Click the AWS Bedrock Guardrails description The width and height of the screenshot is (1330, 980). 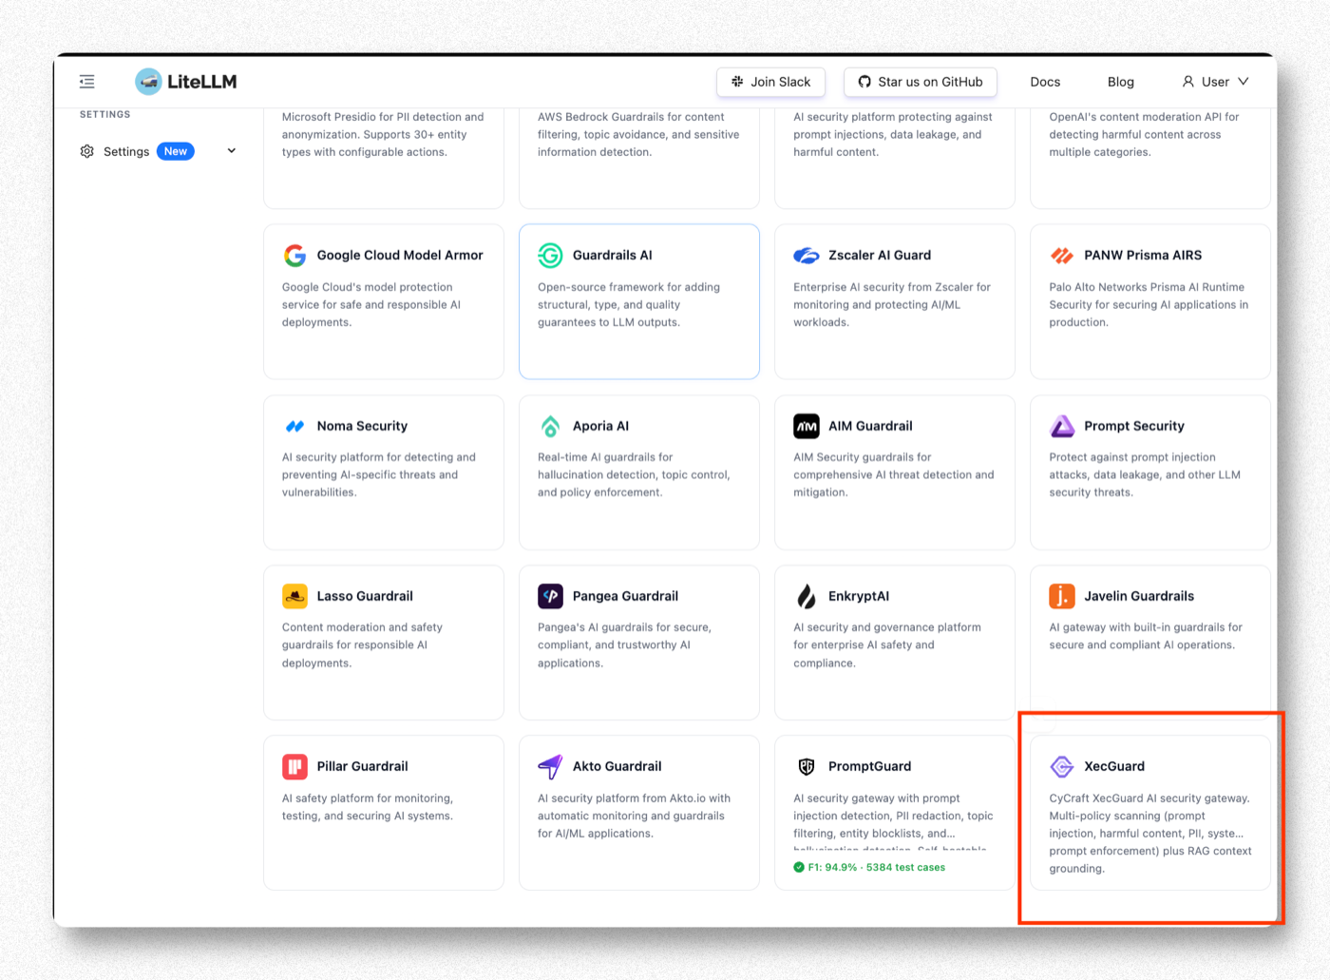pos(638,134)
